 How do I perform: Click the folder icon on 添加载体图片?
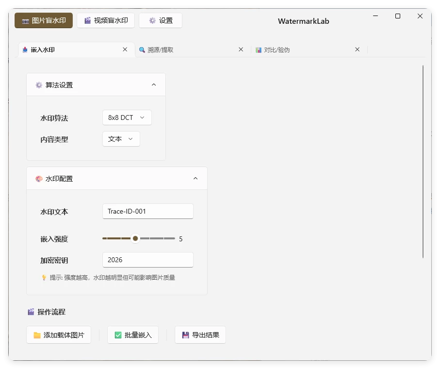click(x=36, y=335)
